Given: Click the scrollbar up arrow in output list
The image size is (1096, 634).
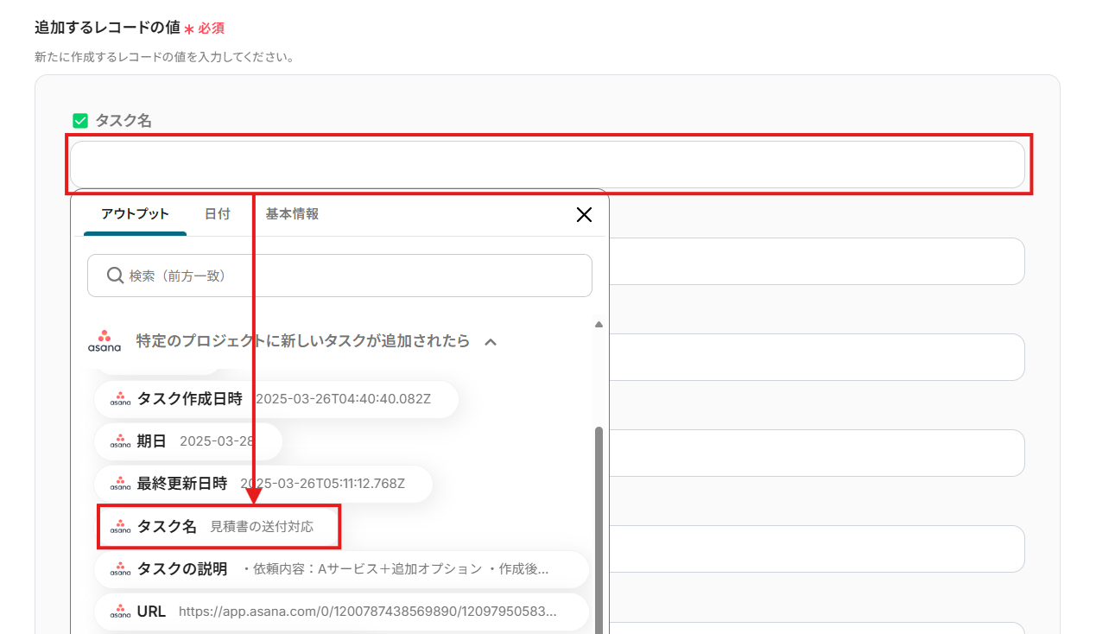Looking at the screenshot, I should (599, 325).
